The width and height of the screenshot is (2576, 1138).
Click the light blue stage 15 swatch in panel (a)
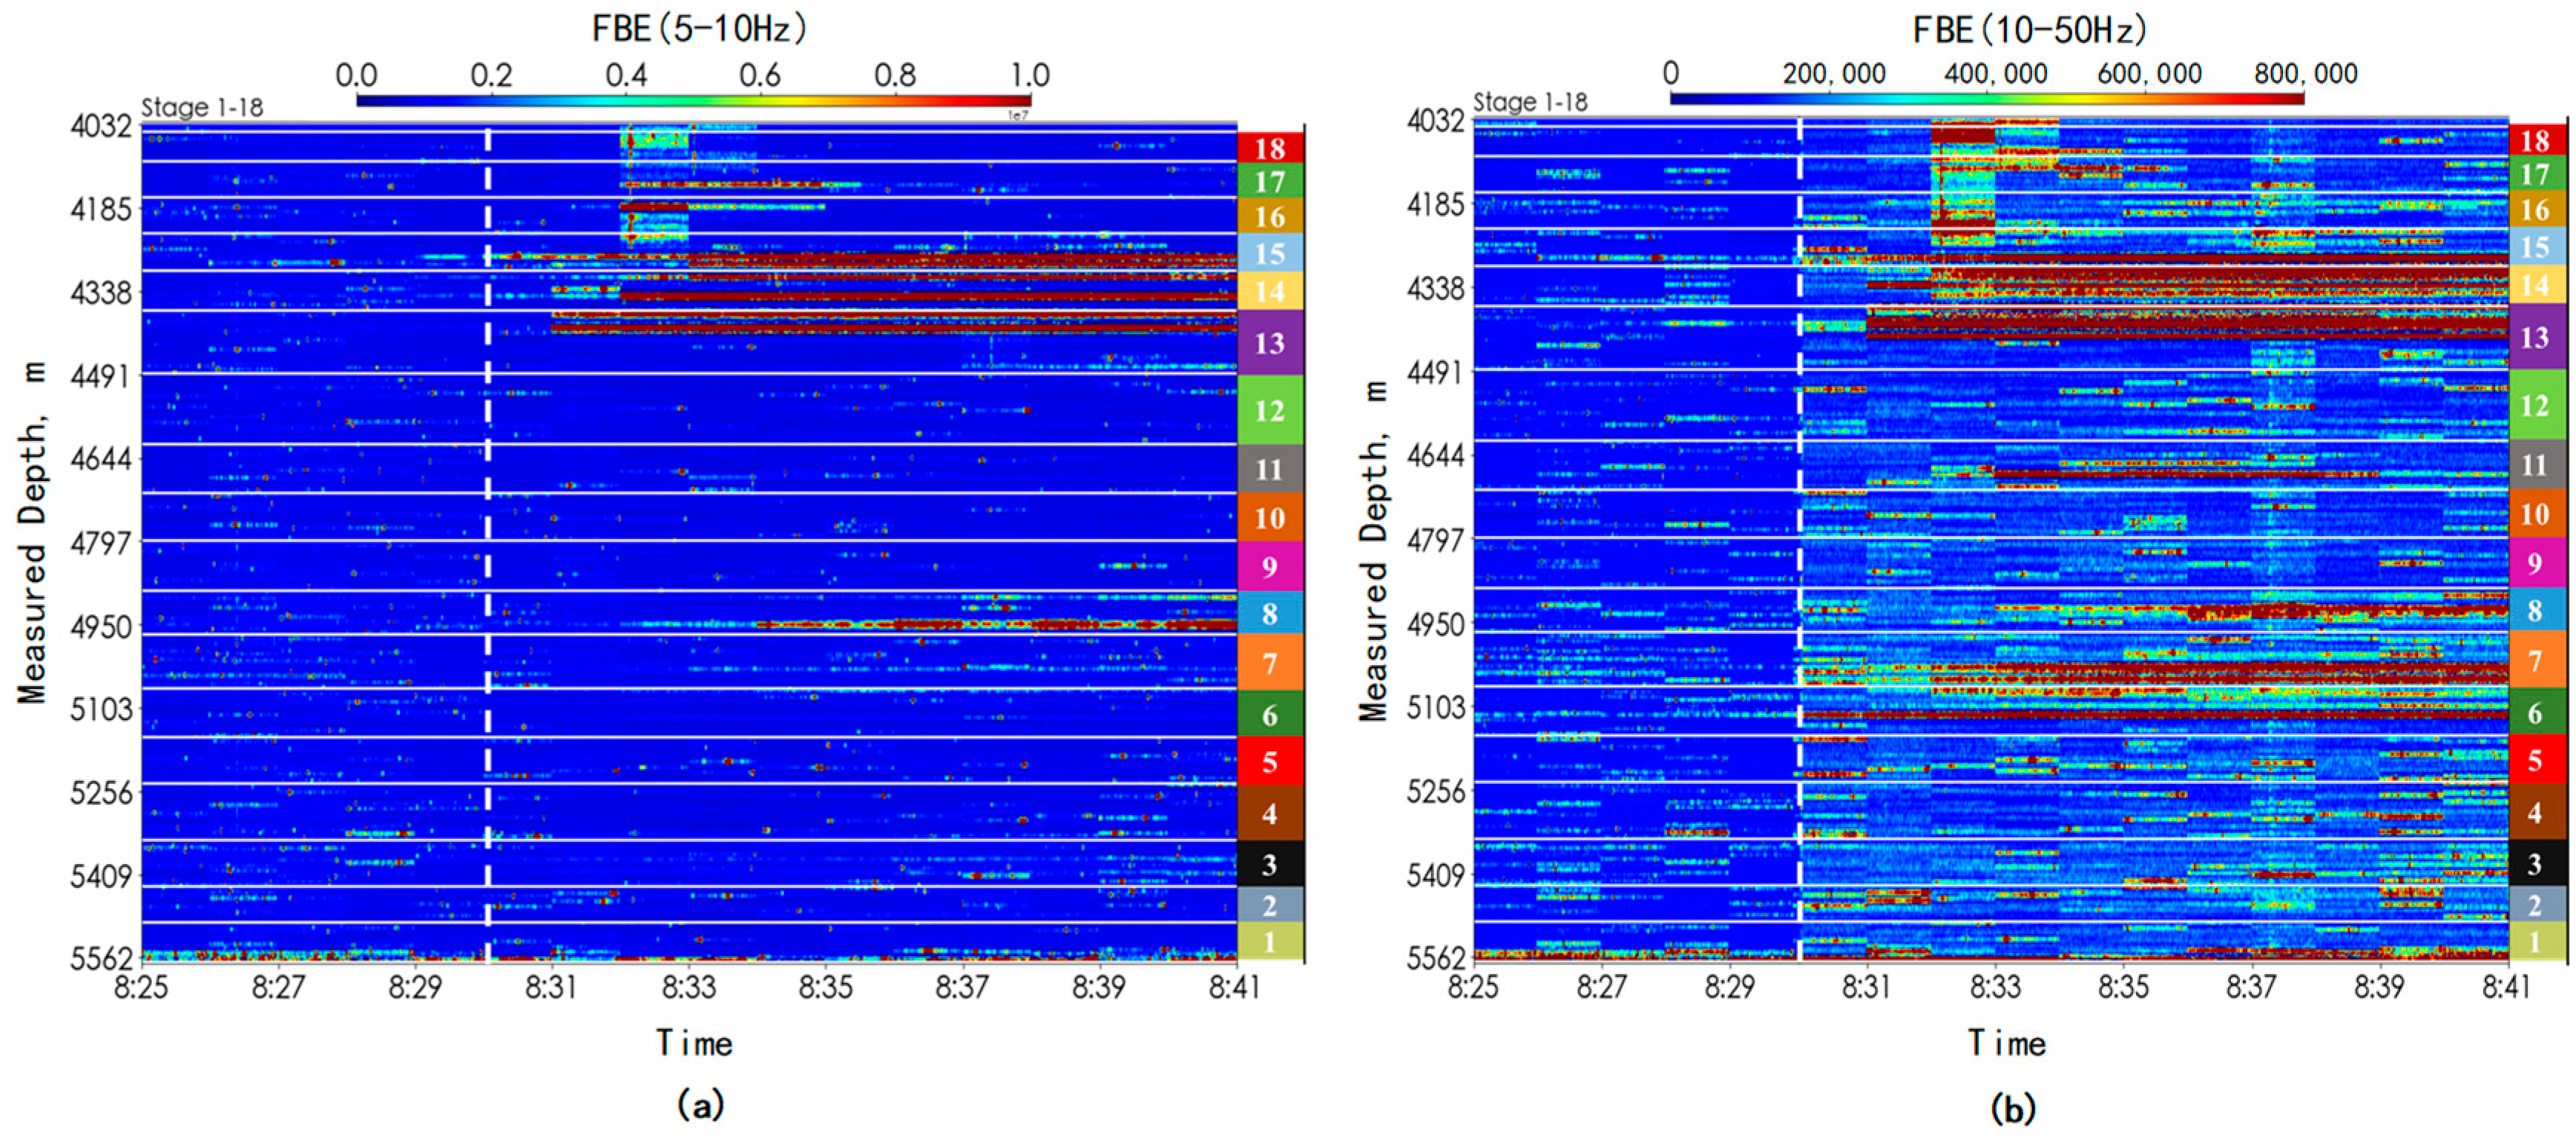(1269, 253)
